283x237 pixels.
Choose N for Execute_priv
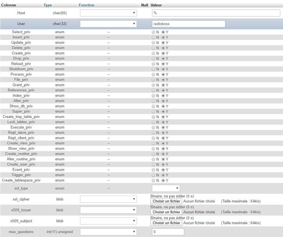point(153,127)
